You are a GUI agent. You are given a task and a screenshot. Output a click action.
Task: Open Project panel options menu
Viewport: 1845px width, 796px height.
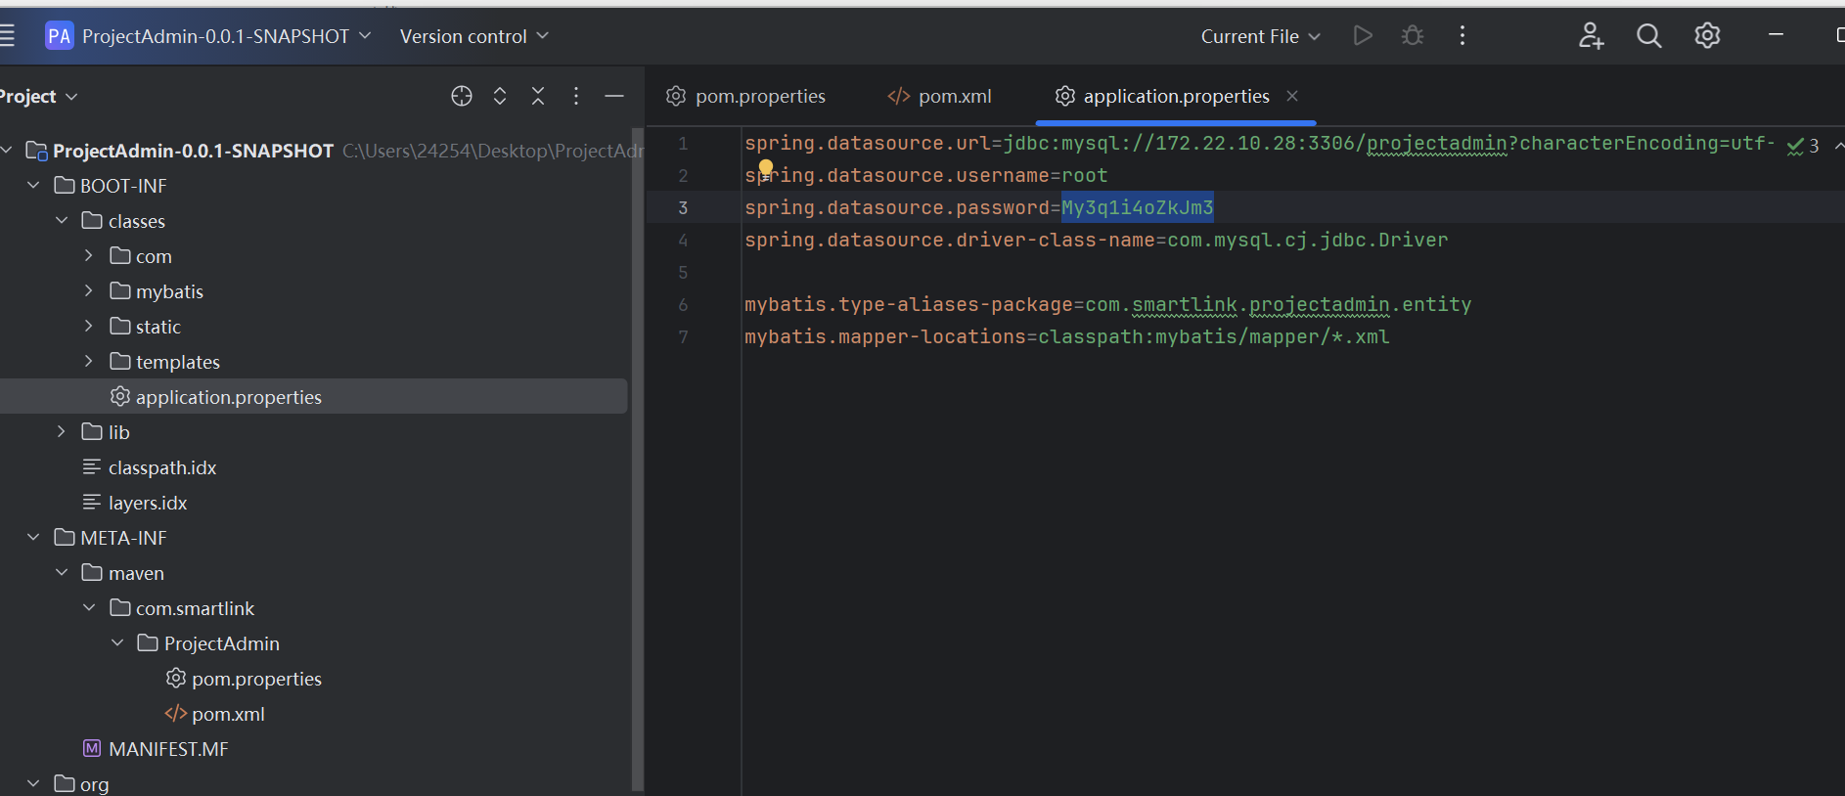[576, 96]
